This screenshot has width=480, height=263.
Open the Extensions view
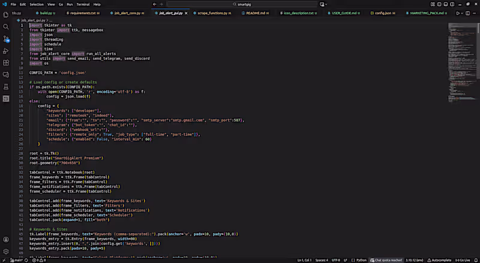6,63
